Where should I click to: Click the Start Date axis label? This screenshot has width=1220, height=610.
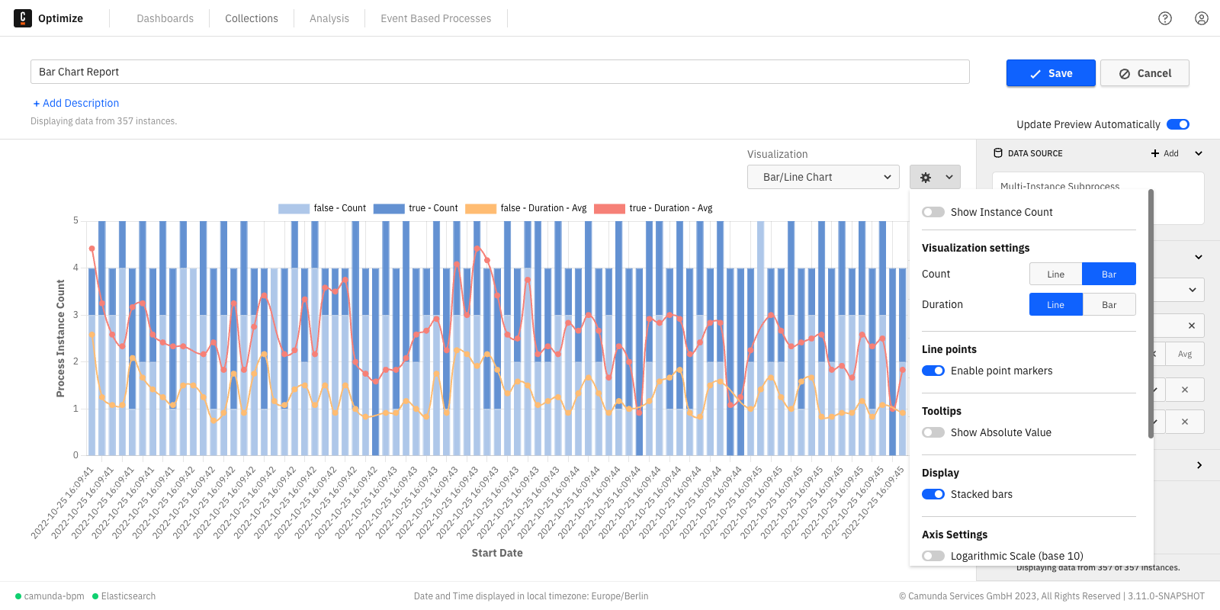tap(497, 553)
